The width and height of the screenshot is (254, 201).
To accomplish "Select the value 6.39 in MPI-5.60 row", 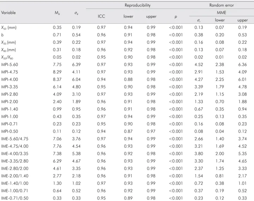I will click(x=76, y=65).
